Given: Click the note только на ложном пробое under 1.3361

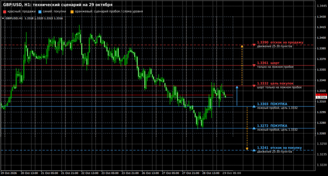Looking at the screenshot, I should click(275, 67).
